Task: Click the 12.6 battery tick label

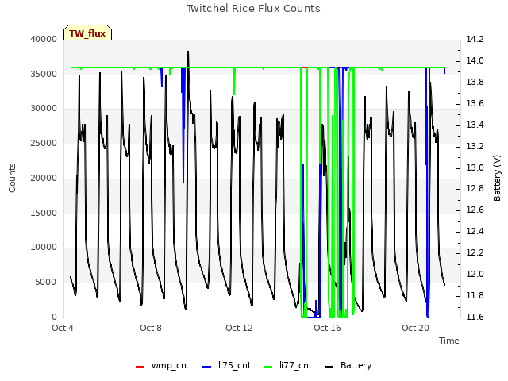Action: 475,210
